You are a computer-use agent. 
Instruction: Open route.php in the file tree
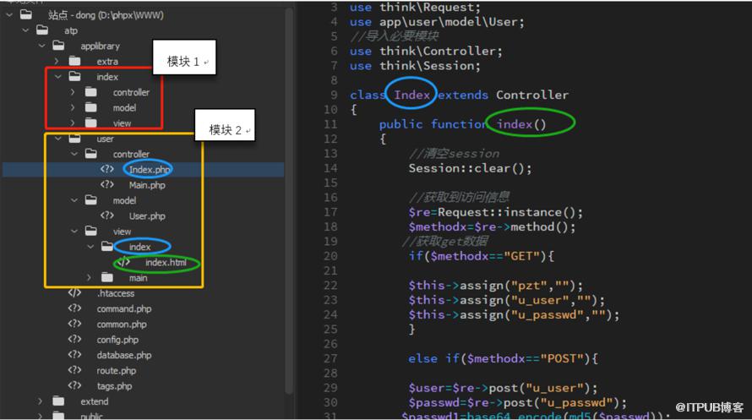point(116,370)
